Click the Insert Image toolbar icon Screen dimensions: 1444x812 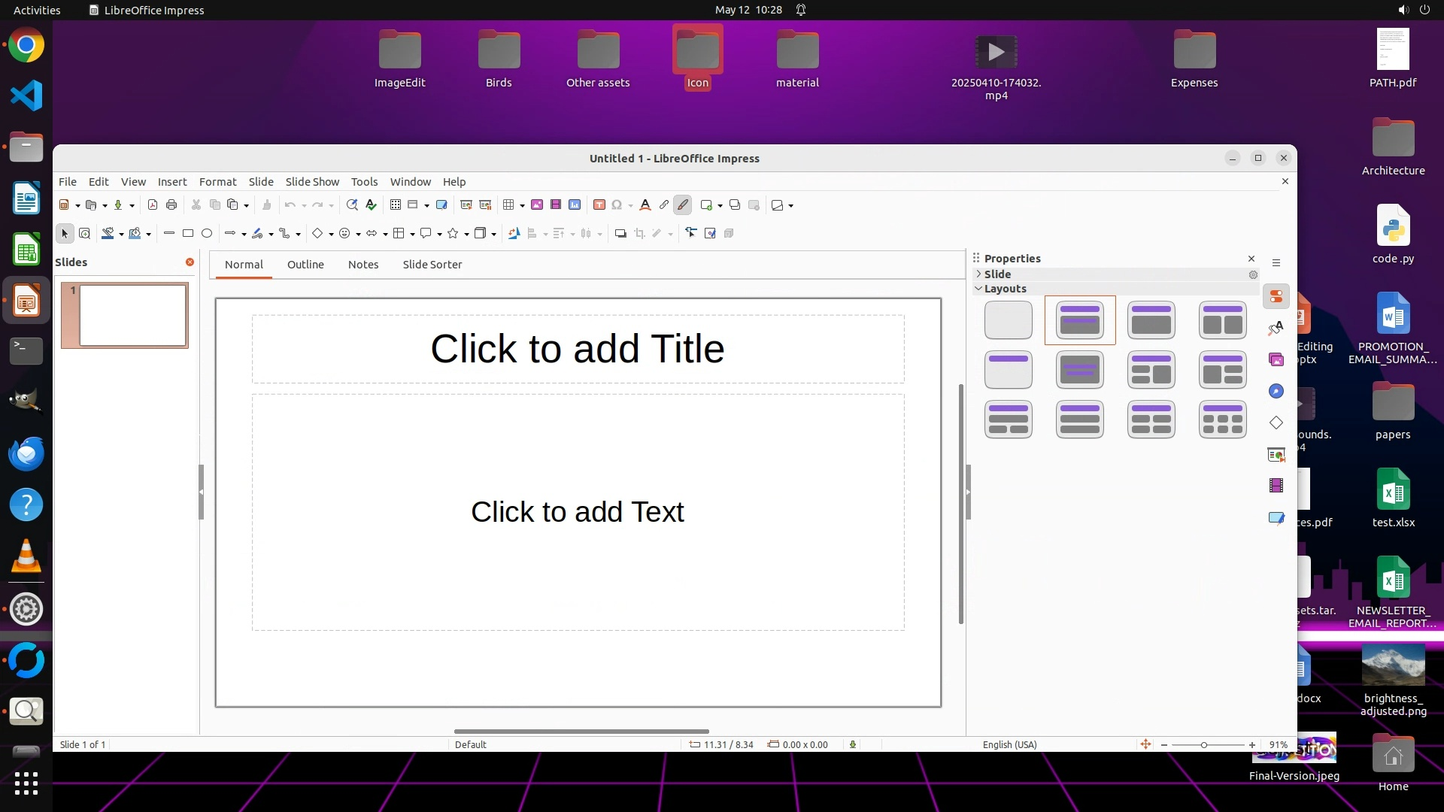click(537, 205)
